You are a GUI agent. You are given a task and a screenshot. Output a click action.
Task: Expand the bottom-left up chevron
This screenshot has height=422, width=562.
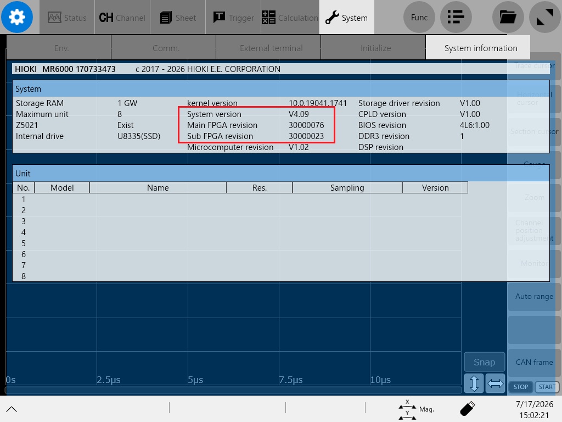[x=12, y=409]
